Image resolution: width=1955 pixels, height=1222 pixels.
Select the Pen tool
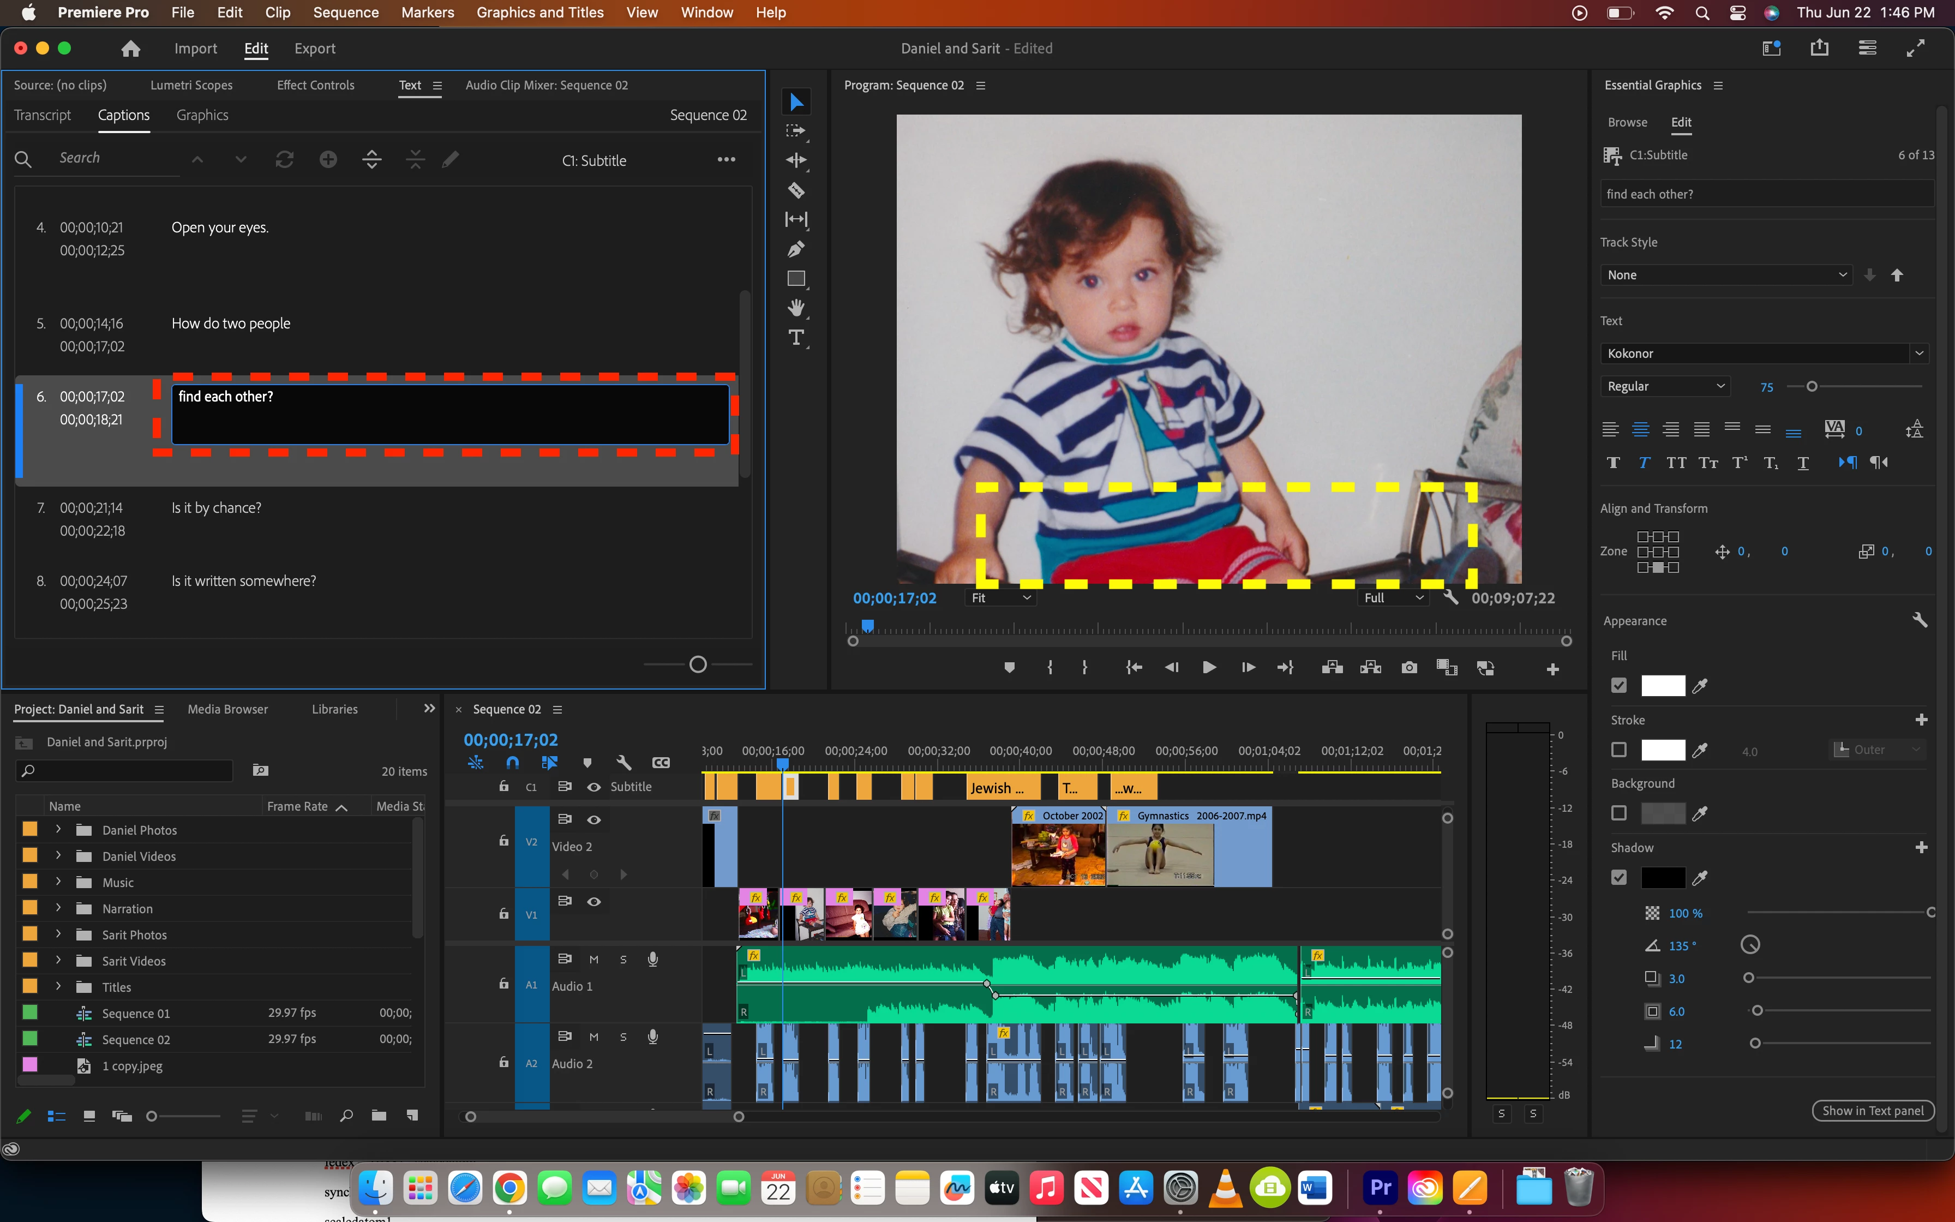point(796,249)
